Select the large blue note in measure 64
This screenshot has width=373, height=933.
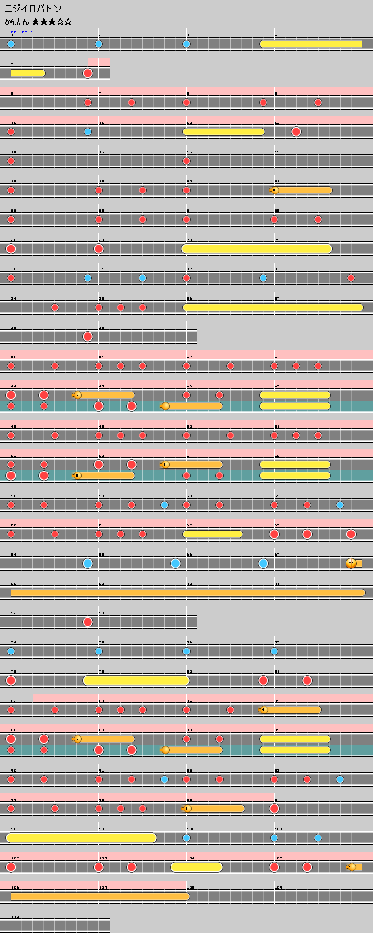tap(88, 563)
